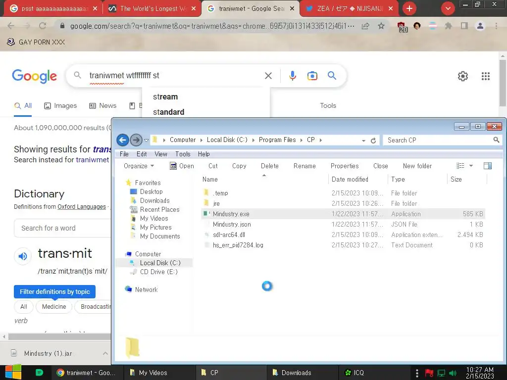Click New folder in the Explorer toolbar
Image resolution: width=507 pixels, height=380 pixels.
pos(417,166)
